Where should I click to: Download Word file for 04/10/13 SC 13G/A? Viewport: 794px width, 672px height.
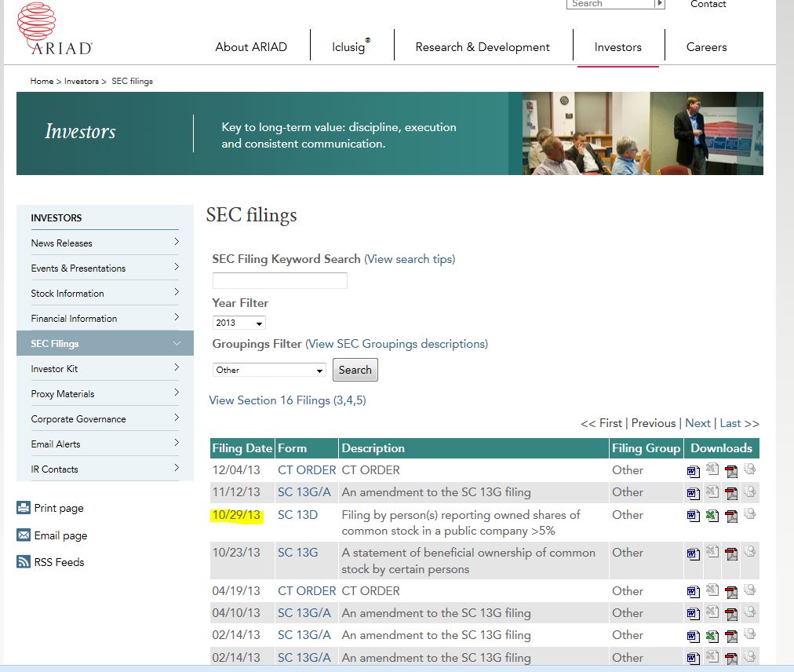click(x=693, y=614)
